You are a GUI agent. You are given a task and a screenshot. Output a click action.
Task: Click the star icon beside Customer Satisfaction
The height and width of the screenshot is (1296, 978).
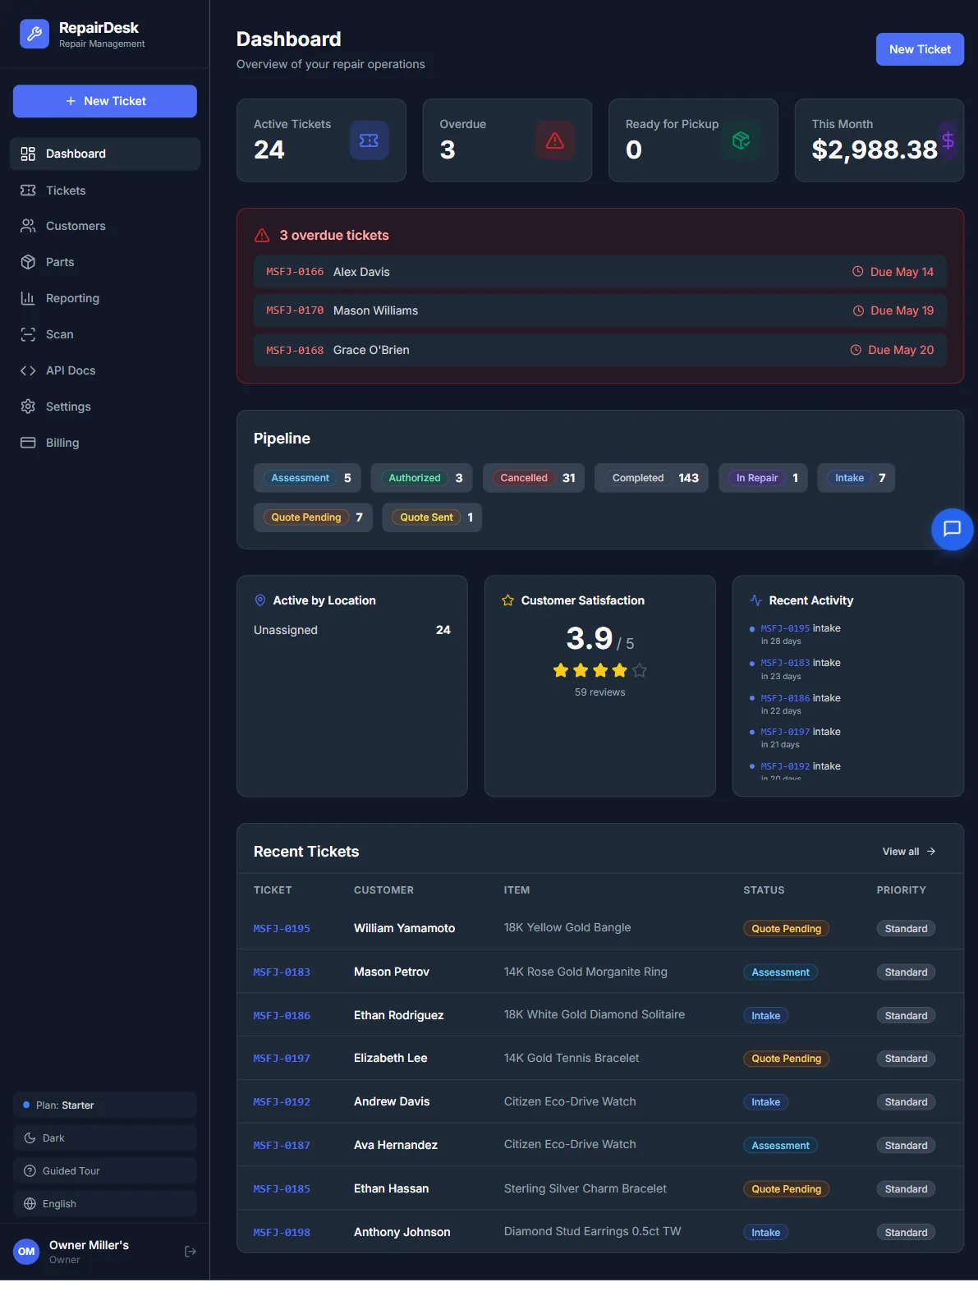coord(508,600)
